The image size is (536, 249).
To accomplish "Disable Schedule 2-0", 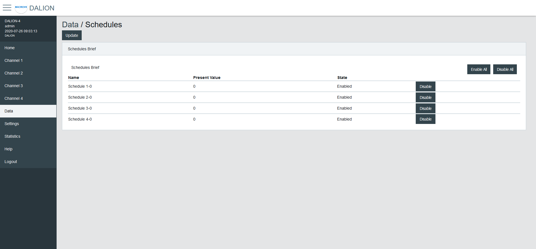I will [x=425, y=98].
